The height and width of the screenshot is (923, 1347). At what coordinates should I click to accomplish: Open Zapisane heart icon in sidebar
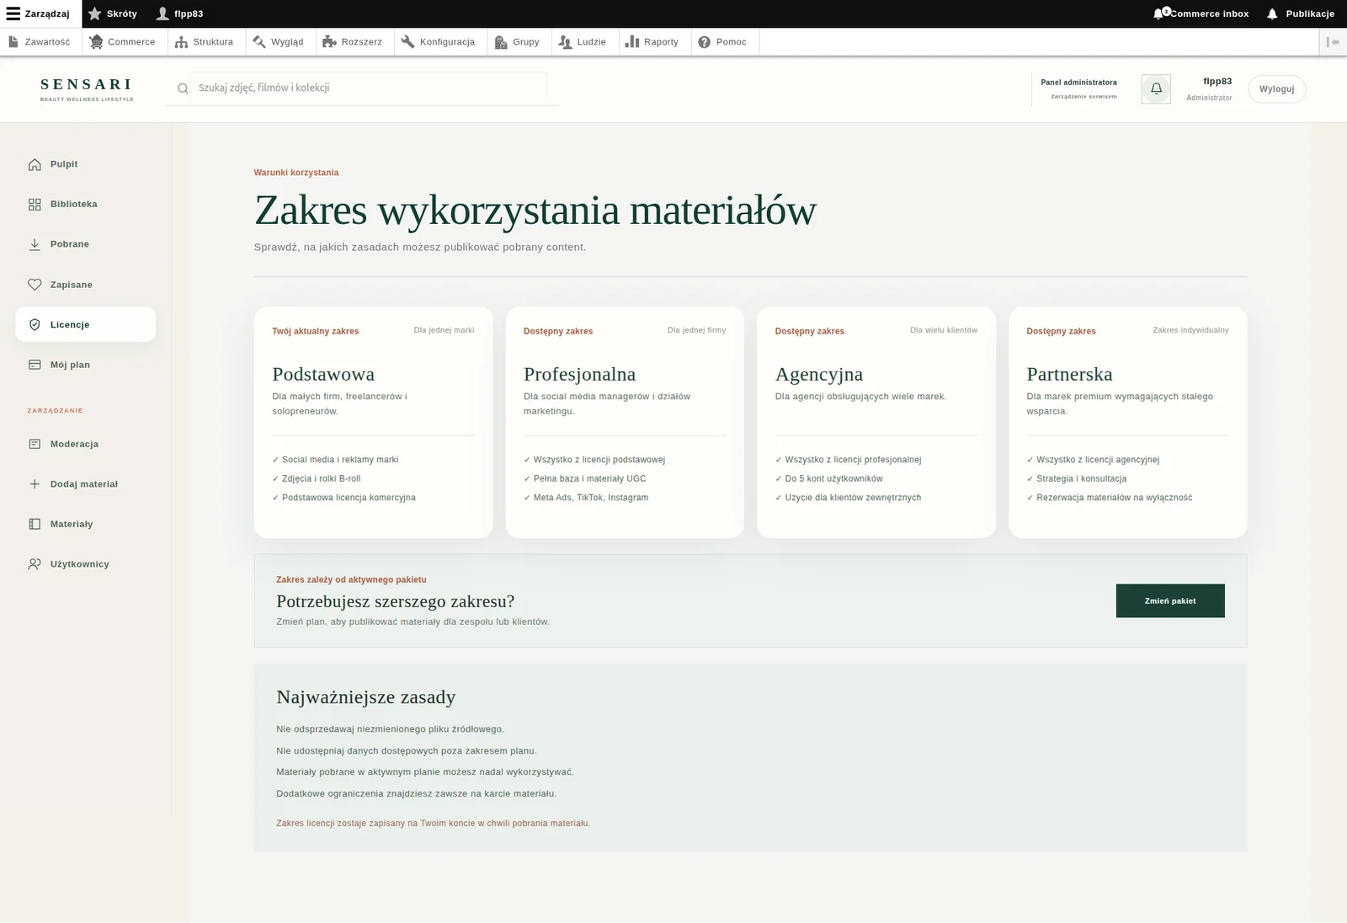point(35,285)
